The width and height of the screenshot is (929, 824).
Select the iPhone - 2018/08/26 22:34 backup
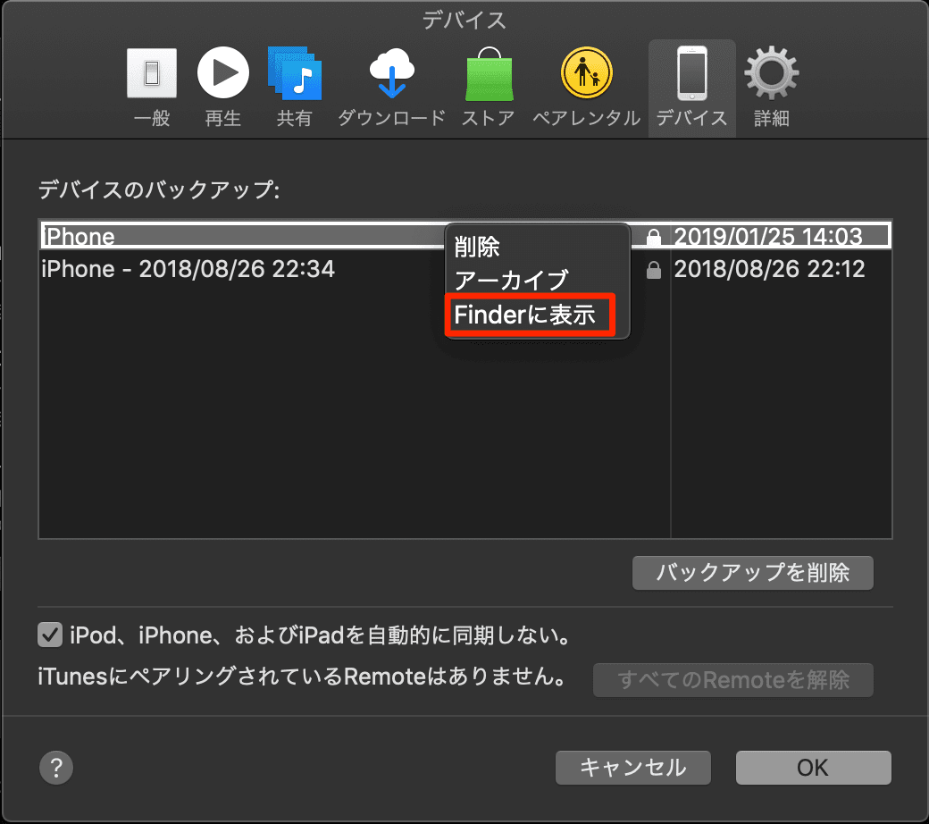tap(188, 269)
